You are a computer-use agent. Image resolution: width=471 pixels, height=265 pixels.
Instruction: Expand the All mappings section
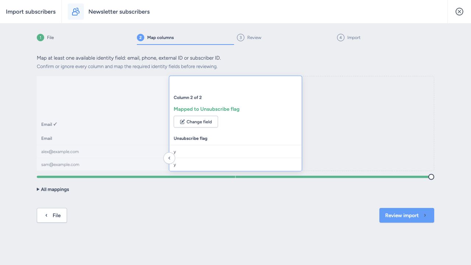[x=53, y=190]
